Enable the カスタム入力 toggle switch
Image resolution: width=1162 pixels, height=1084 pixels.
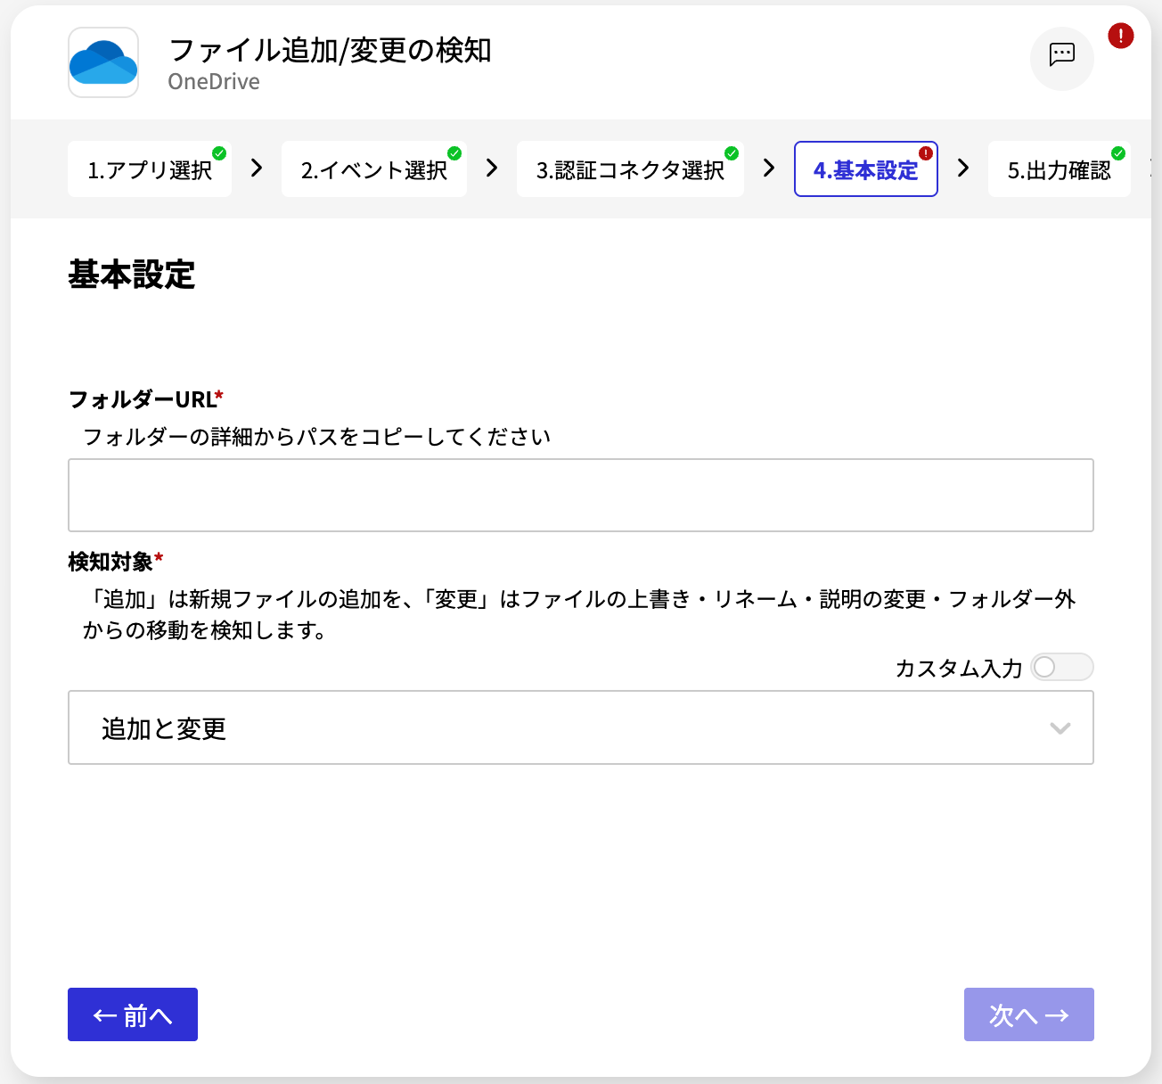point(1062,667)
